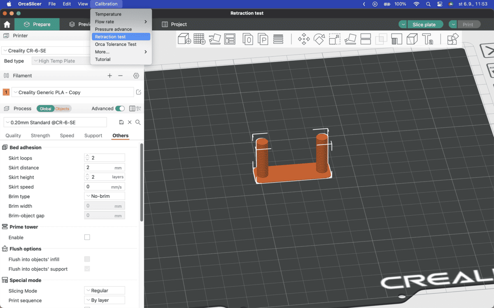Switch process scope to Objects

63,109
